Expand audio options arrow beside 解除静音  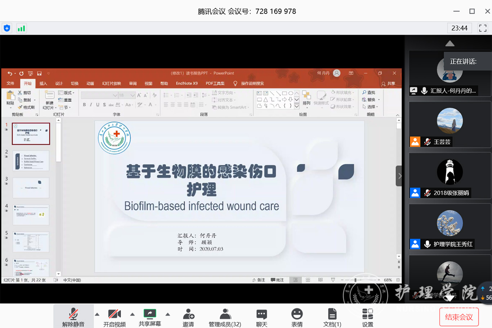[97, 314]
